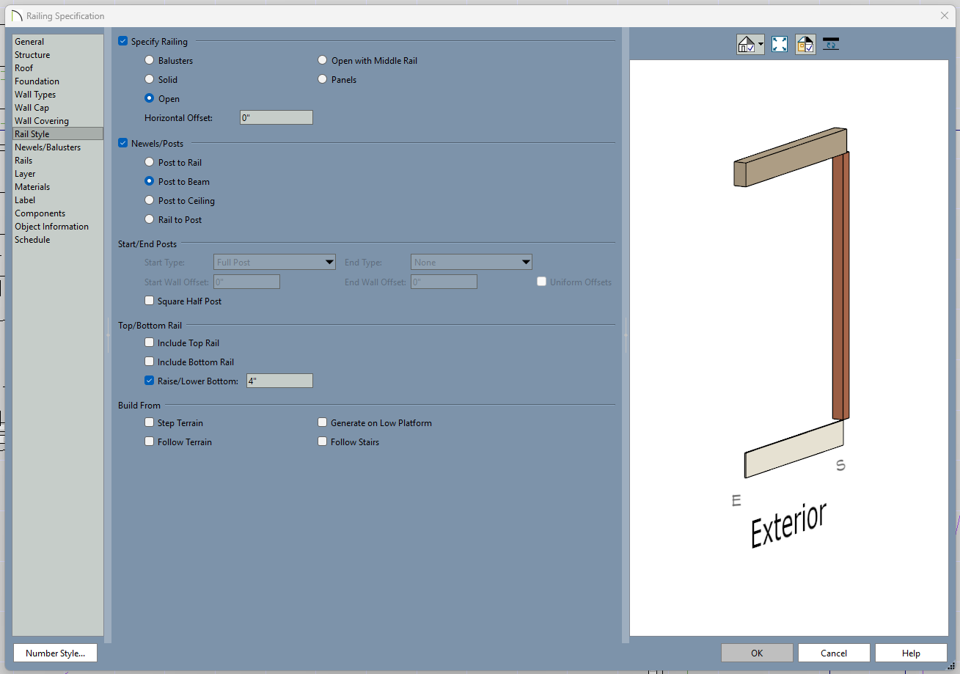Viewport: 960px width, 674px height.
Task: Click the Horizontal Offset input field
Action: click(276, 117)
